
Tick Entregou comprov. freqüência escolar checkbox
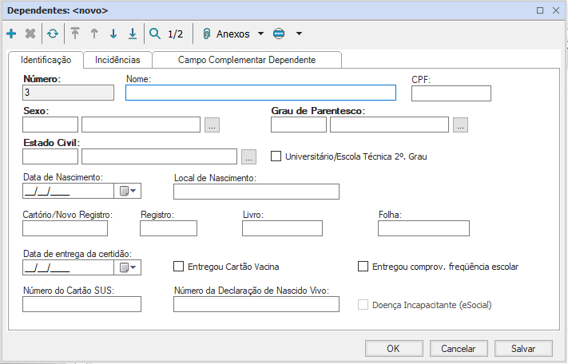(x=363, y=267)
